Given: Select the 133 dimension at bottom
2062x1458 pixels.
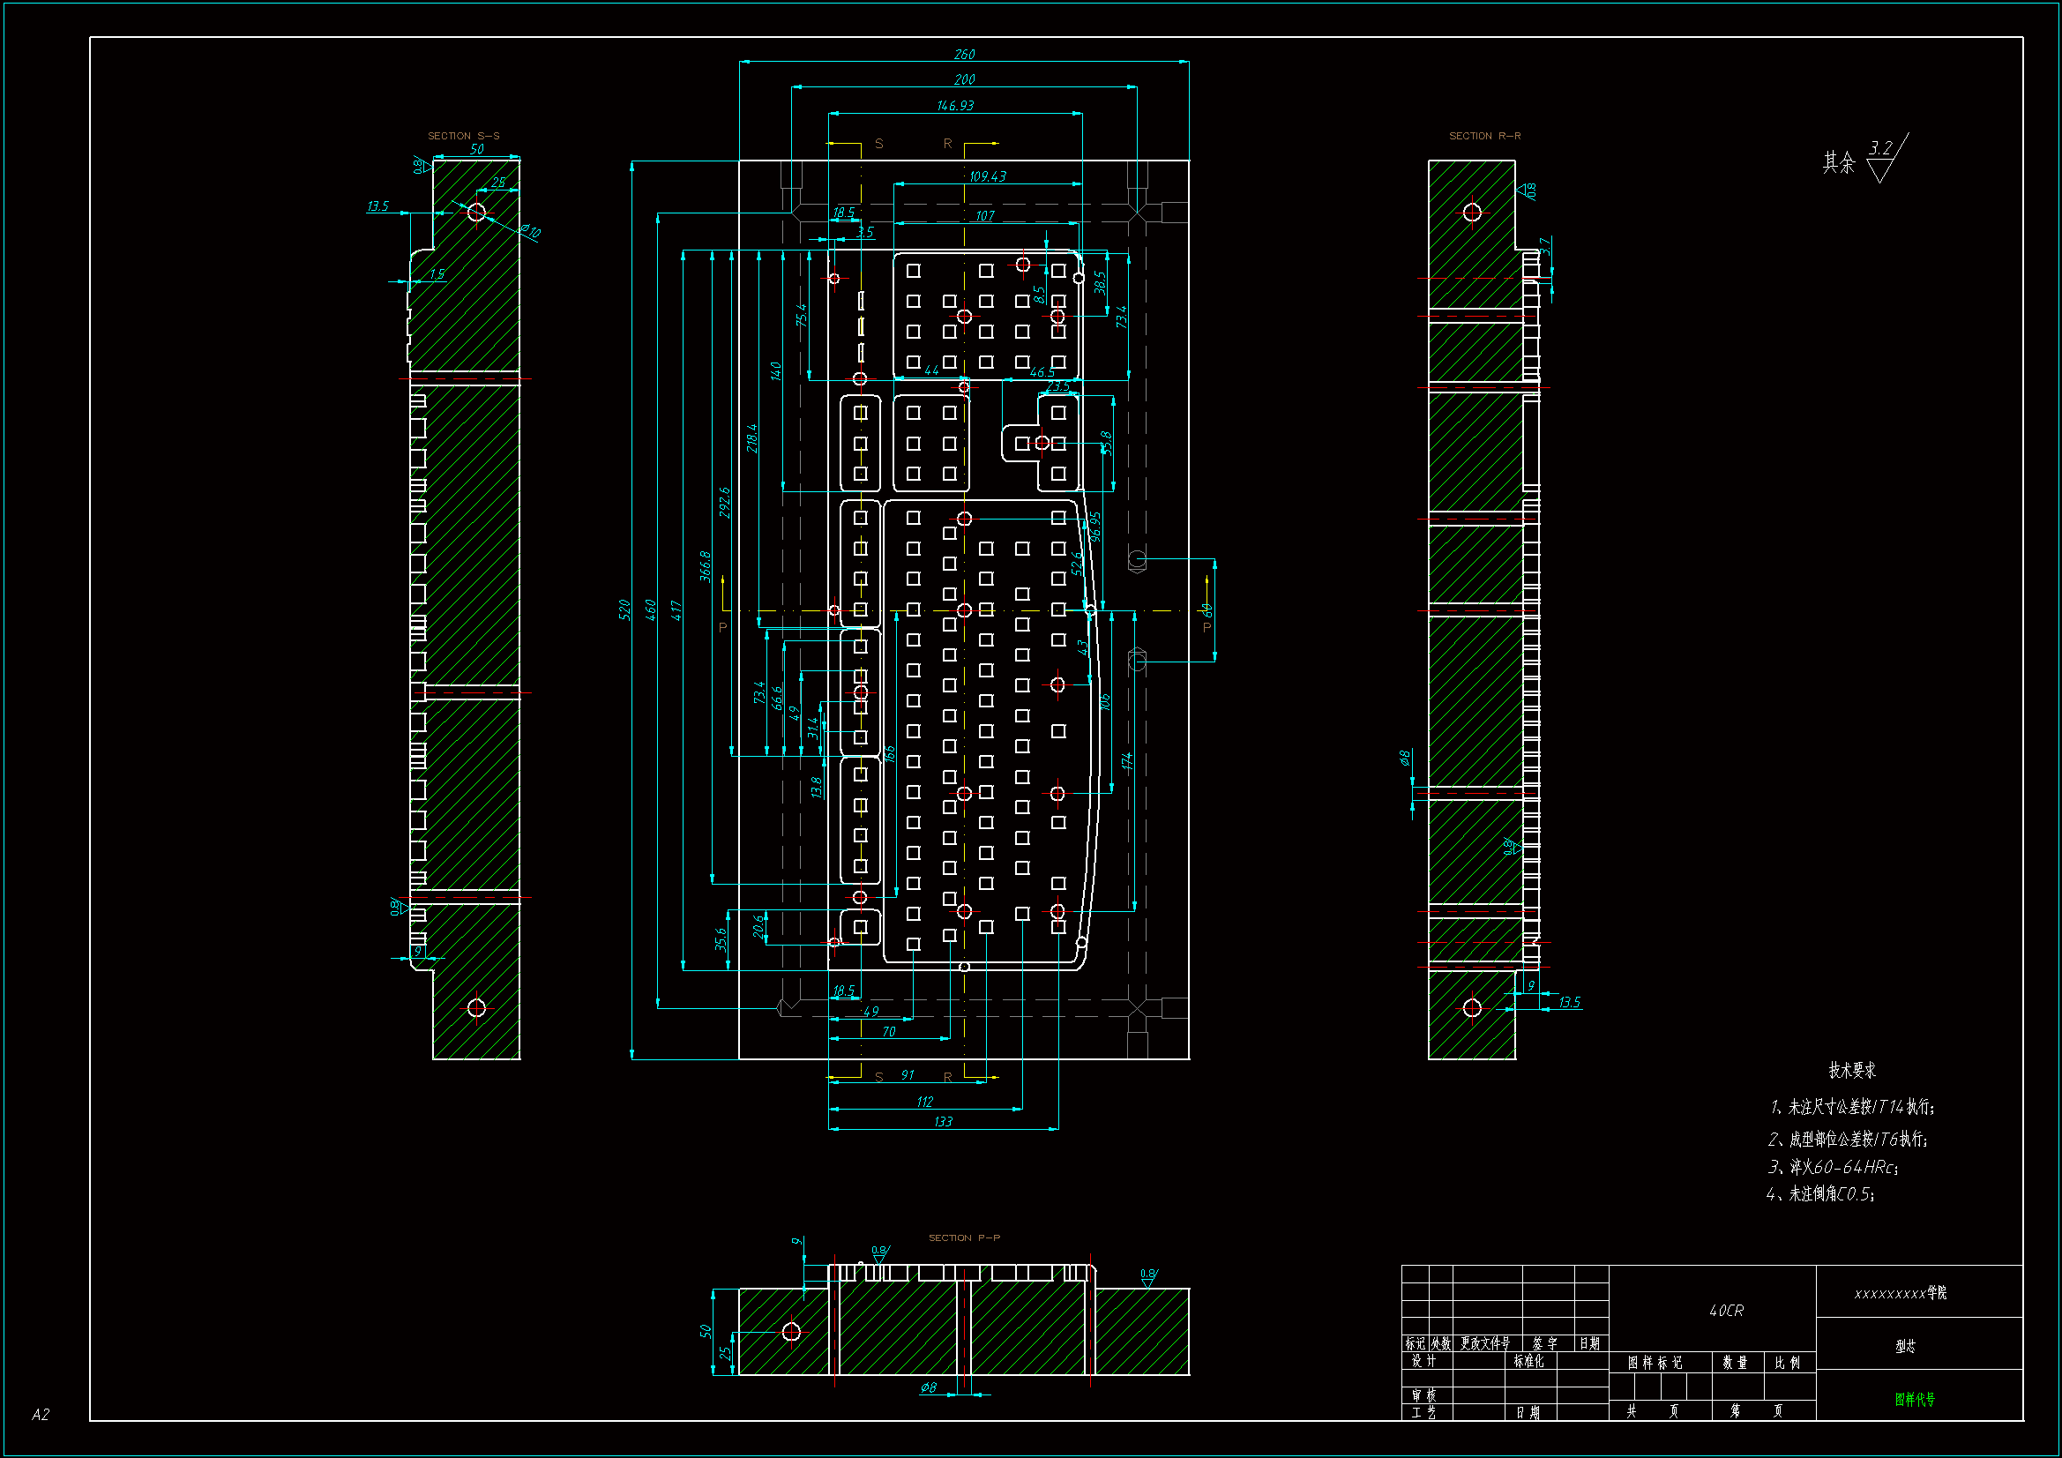Looking at the screenshot, I should (x=943, y=1121).
